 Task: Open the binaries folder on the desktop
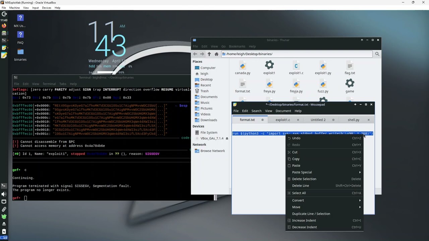[x=20, y=55]
